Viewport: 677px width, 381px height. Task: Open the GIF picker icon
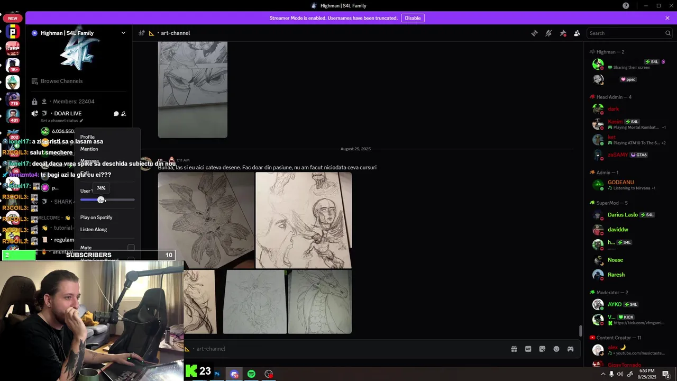[528, 349]
